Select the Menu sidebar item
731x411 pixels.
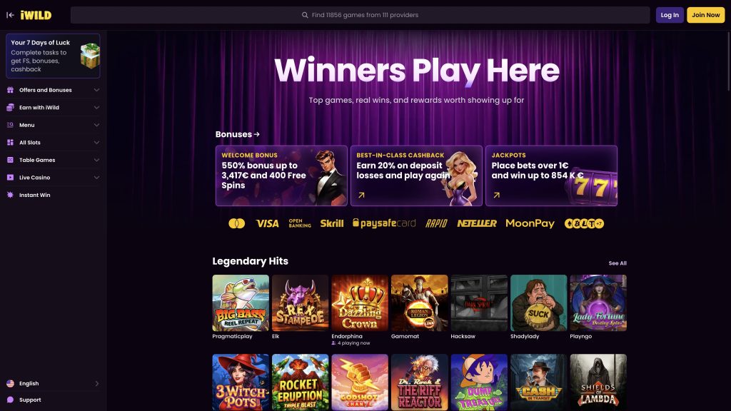(53, 125)
